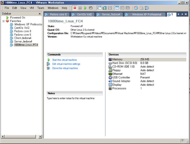The width and height of the screenshot is (190, 144).
Task: Click the Full Screen mode toolbar icon
Action: pos(104,8)
